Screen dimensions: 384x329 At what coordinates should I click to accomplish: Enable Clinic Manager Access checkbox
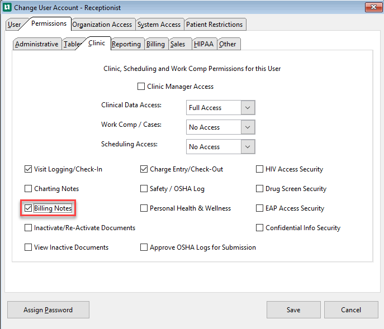click(141, 87)
